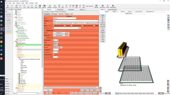Collapse the zscoredata10 root tree node
Viewport: 170px width, 95px height.
point(14,9)
